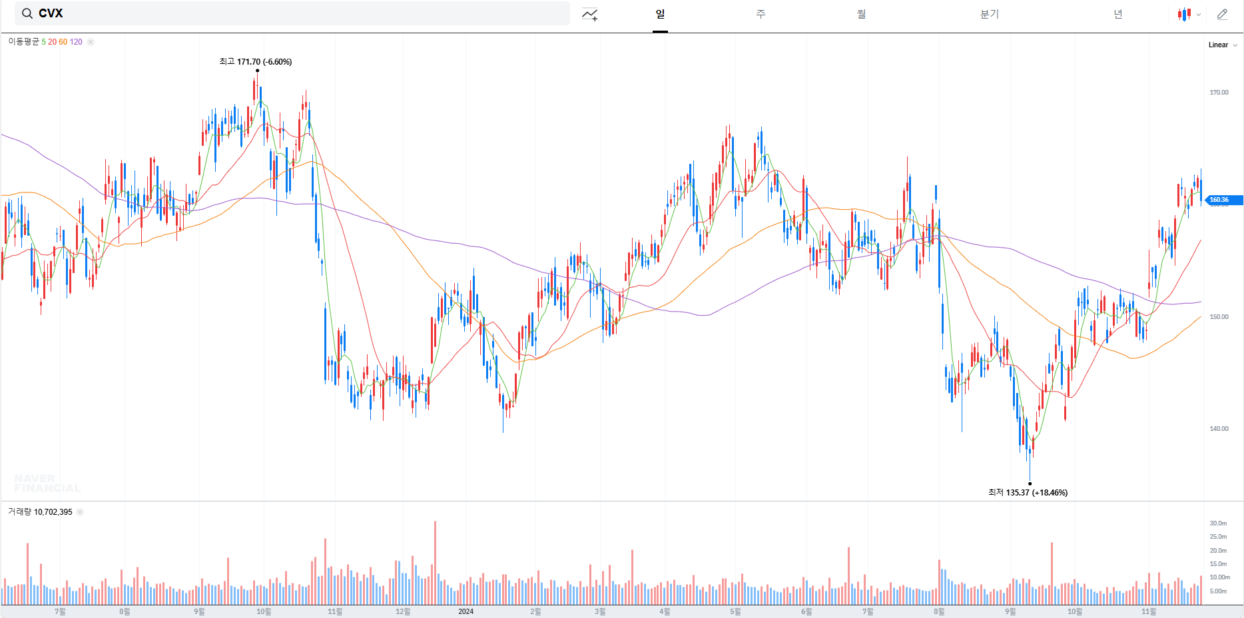This screenshot has height=618, width=1244.
Task: Select the moving average period 120
Action: click(76, 42)
